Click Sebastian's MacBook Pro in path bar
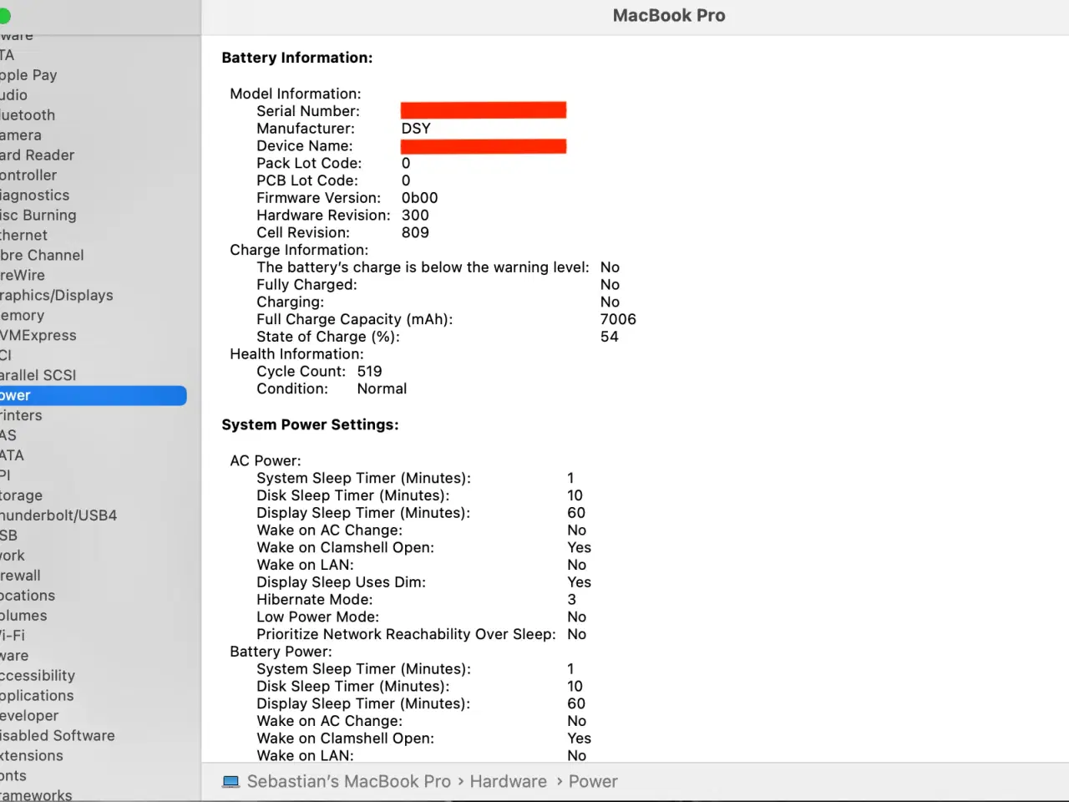1069x802 pixels. tap(348, 782)
